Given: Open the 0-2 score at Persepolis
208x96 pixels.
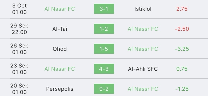Looking at the screenshot, I should [104, 89].
